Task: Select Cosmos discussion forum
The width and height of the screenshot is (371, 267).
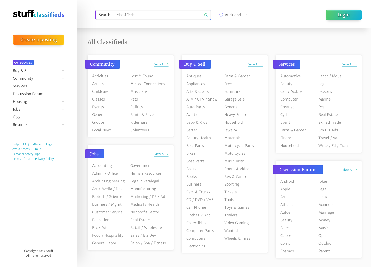Action: 287,251
